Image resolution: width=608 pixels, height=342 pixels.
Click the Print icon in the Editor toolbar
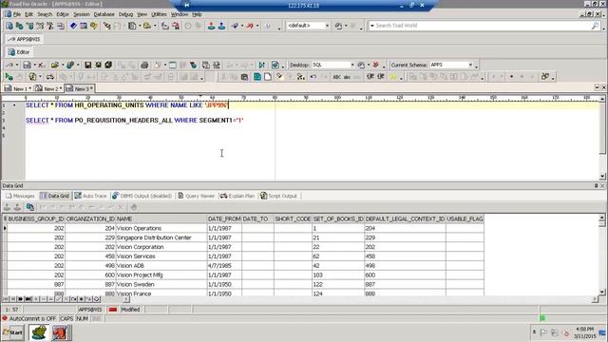click(x=144, y=65)
